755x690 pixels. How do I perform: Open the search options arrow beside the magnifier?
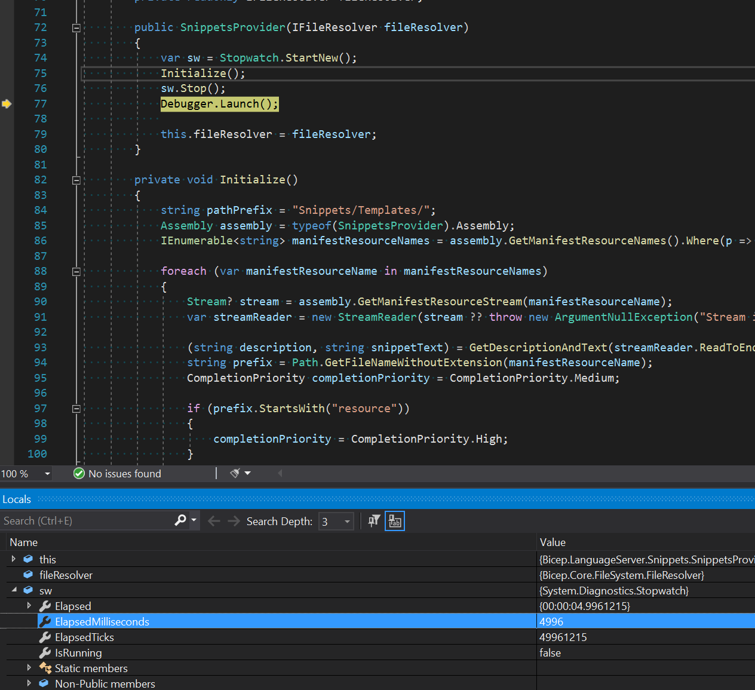tap(192, 520)
